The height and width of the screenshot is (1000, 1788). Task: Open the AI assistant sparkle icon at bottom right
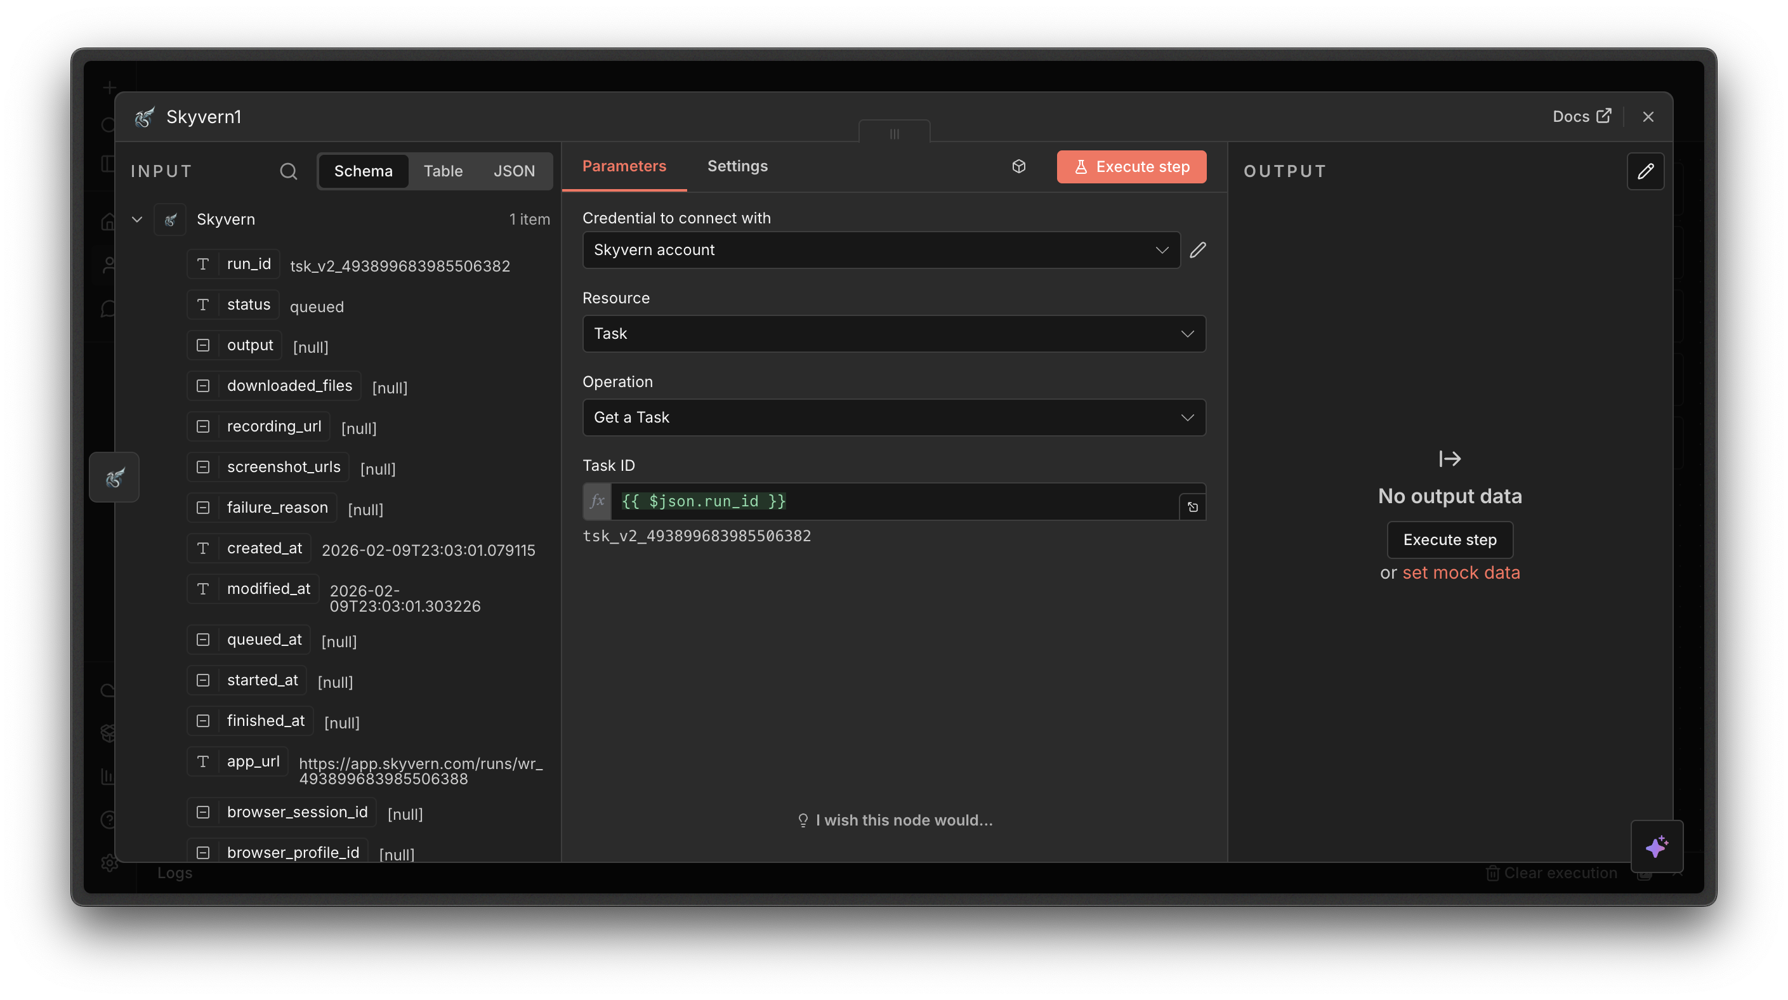point(1657,846)
